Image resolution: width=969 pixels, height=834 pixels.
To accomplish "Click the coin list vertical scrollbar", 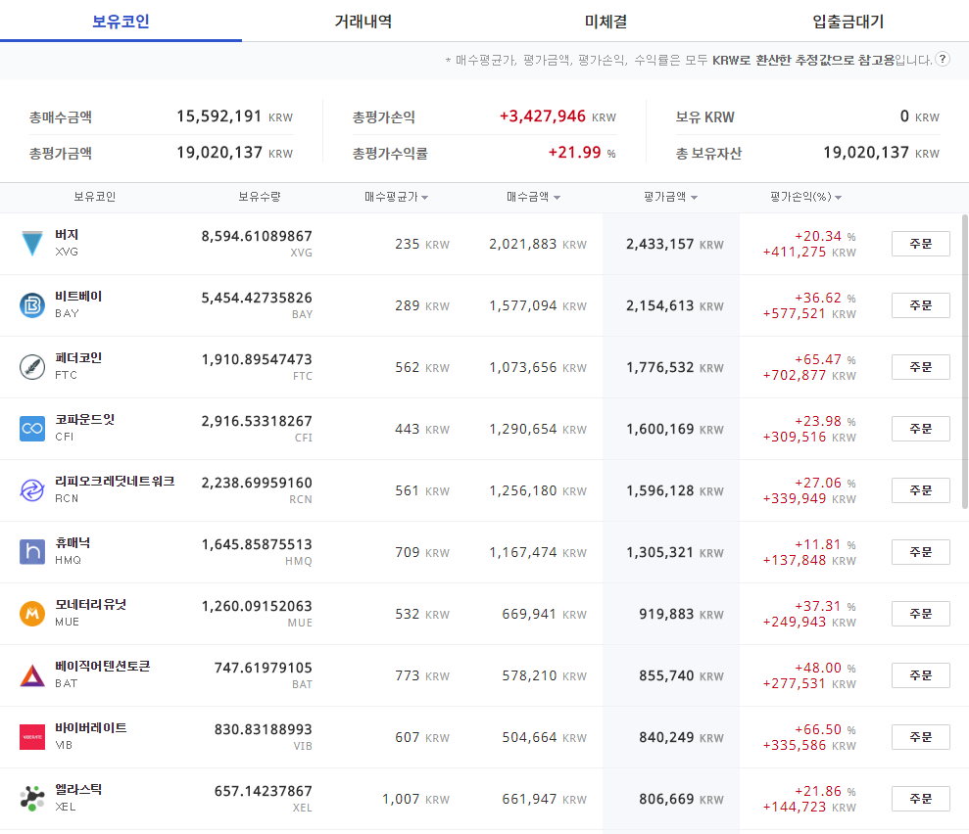I will 965,362.
